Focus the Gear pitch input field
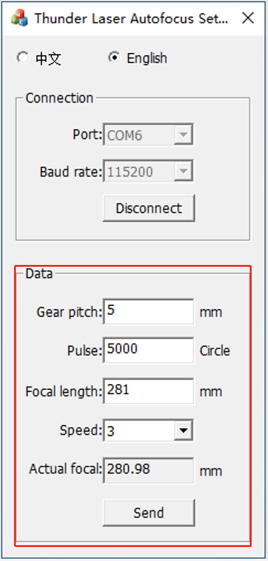This screenshot has height=561, width=268. (x=149, y=312)
